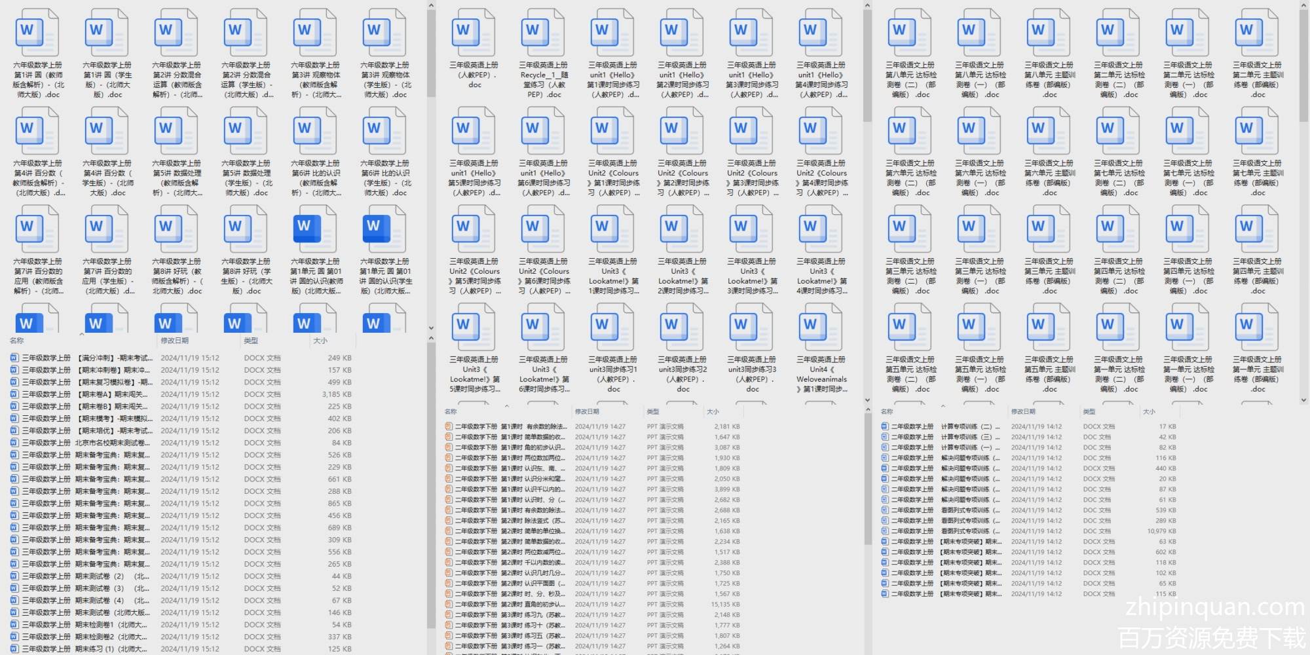
Task: Open the 六年级数学上册 第1讲 圆 教师版 Word file icon
Action: point(37,33)
